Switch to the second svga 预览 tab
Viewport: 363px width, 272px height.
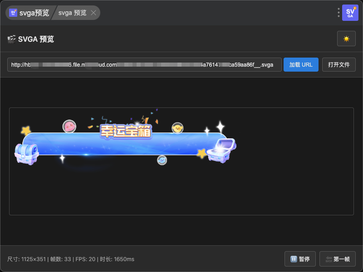point(72,13)
